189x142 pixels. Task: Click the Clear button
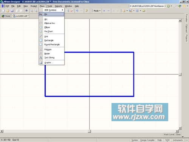tap(178, 134)
